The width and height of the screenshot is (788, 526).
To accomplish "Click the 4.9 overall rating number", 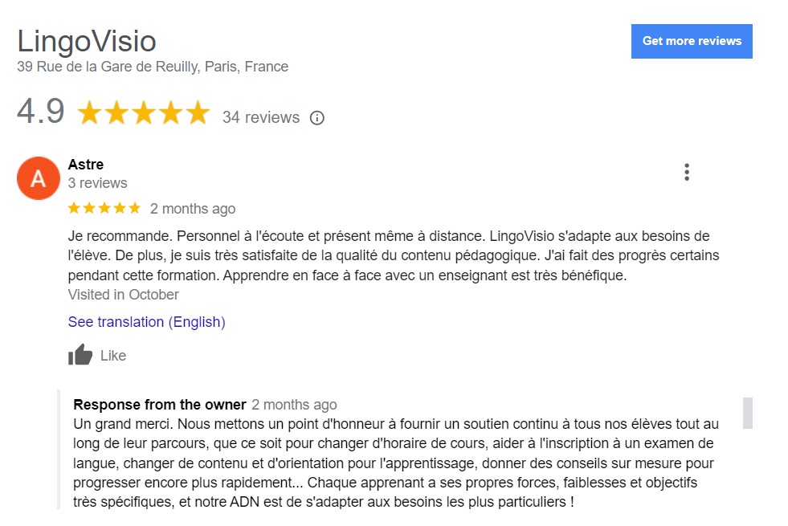I will click(x=41, y=113).
